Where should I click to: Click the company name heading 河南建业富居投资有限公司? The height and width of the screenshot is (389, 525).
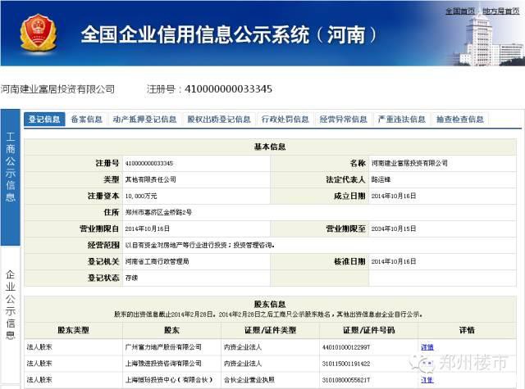tap(57, 89)
